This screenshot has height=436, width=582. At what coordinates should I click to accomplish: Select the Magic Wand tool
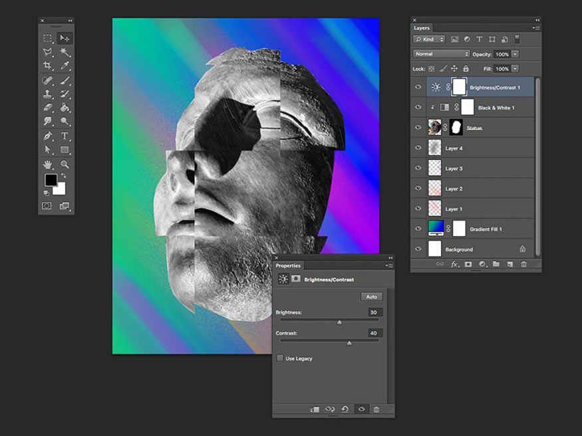(x=65, y=52)
